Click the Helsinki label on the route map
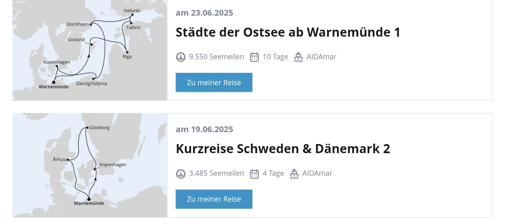 (x=132, y=11)
